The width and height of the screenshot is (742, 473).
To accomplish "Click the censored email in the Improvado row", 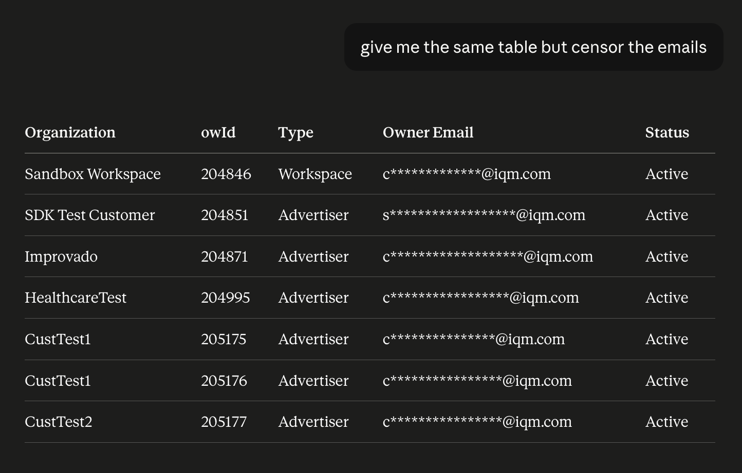I will 488,257.
